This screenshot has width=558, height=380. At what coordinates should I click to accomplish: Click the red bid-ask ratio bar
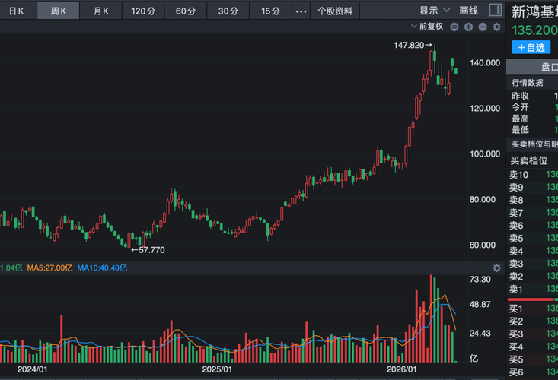(532, 299)
